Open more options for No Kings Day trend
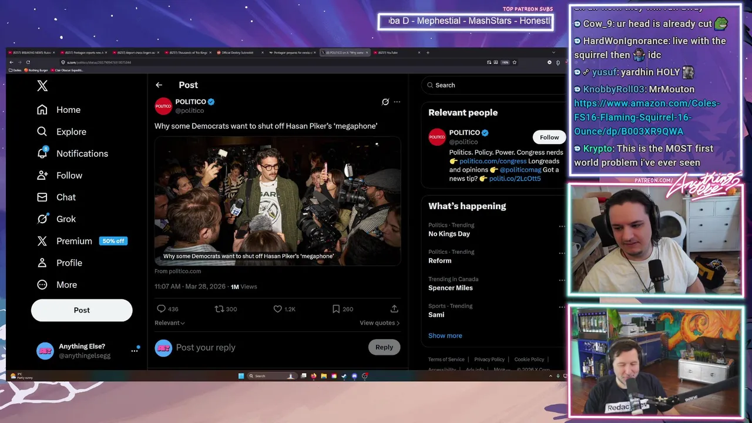 (x=562, y=226)
